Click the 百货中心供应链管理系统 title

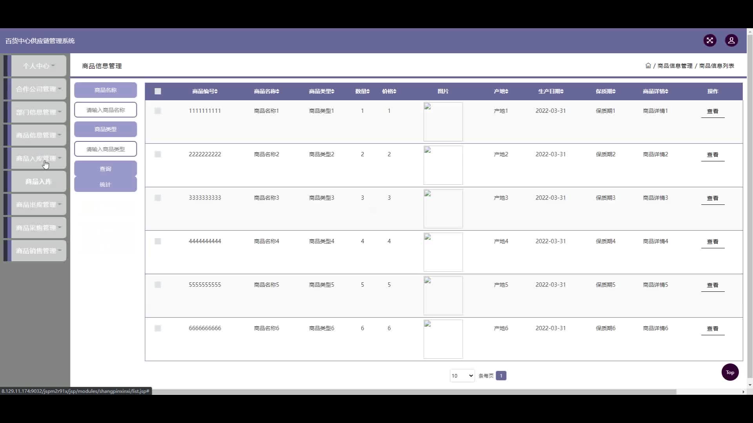40,41
